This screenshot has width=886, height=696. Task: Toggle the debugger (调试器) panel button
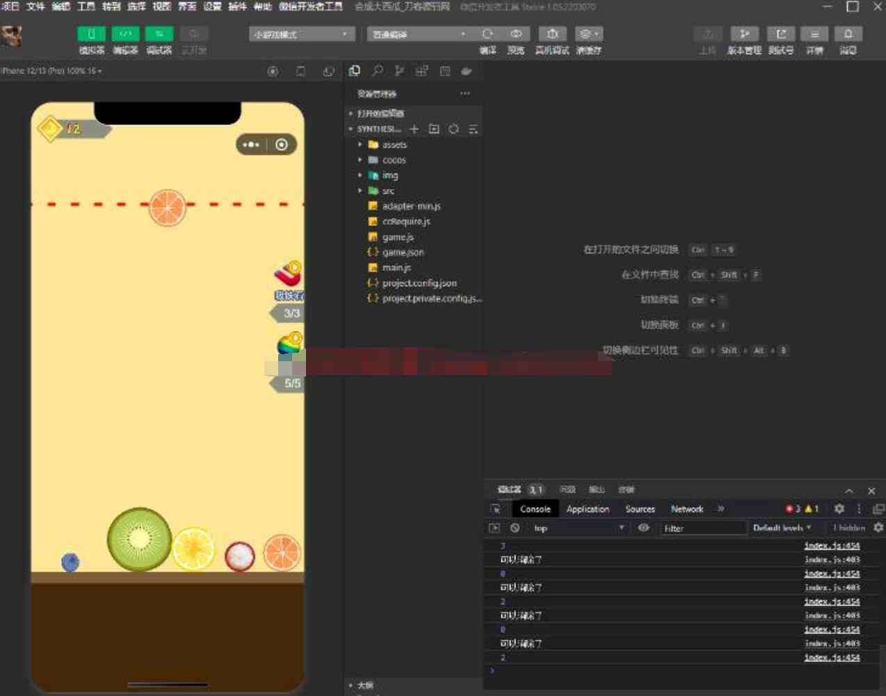(159, 34)
